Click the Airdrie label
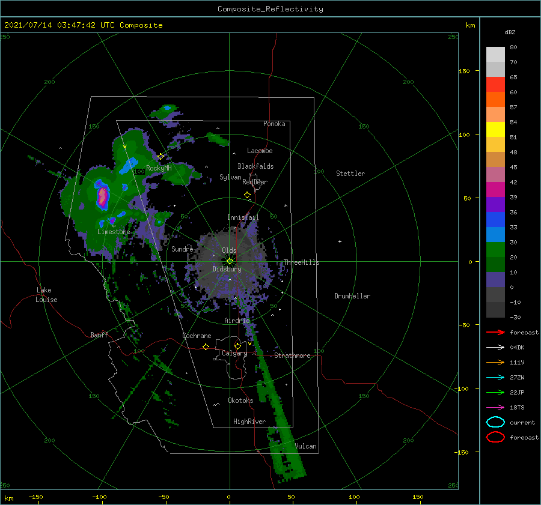This screenshot has width=541, height=505. point(237,321)
